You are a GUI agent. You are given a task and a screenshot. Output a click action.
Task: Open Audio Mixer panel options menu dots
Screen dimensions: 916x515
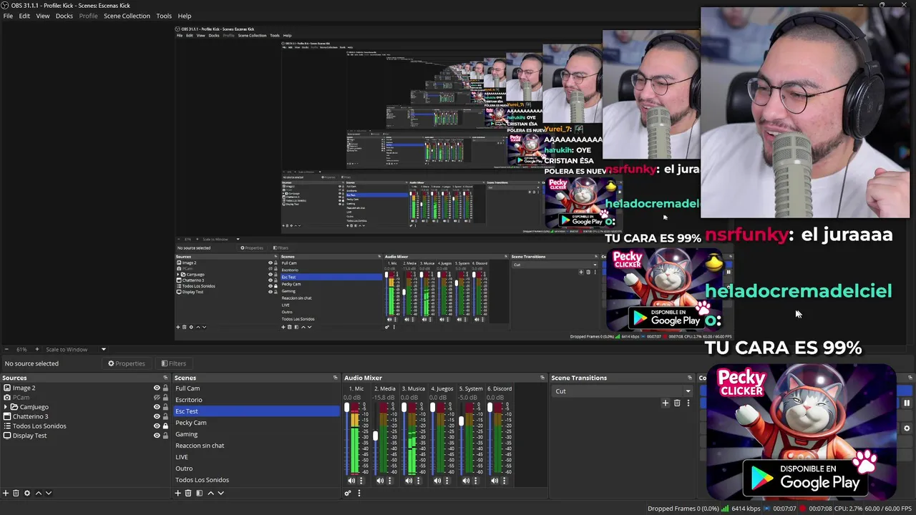pos(359,493)
